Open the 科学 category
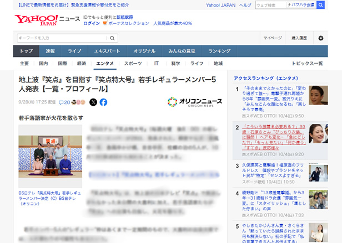The image size is (342, 243). (x=175, y=64)
